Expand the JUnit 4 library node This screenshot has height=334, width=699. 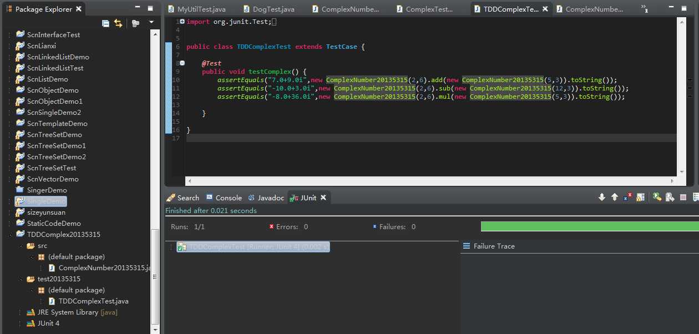(19, 323)
